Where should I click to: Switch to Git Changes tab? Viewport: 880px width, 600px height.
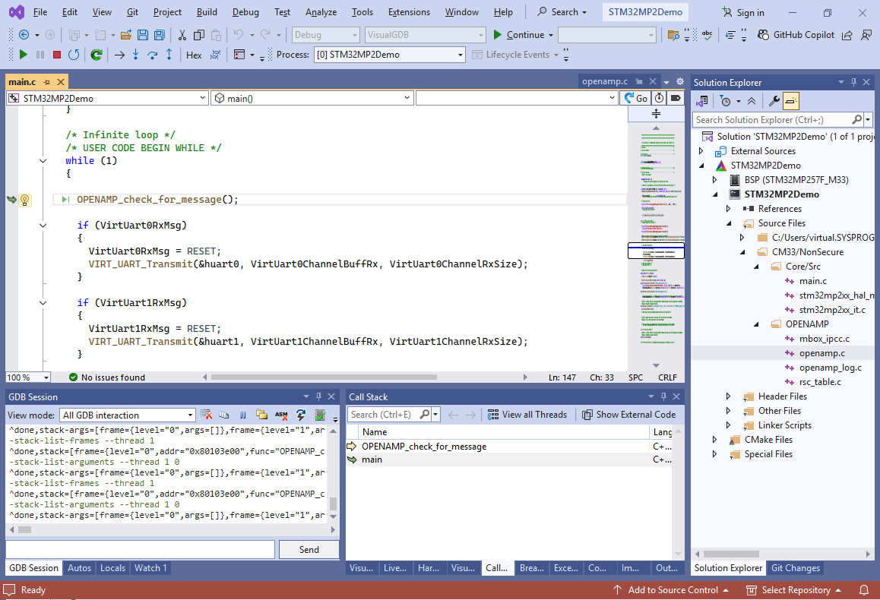coord(795,568)
